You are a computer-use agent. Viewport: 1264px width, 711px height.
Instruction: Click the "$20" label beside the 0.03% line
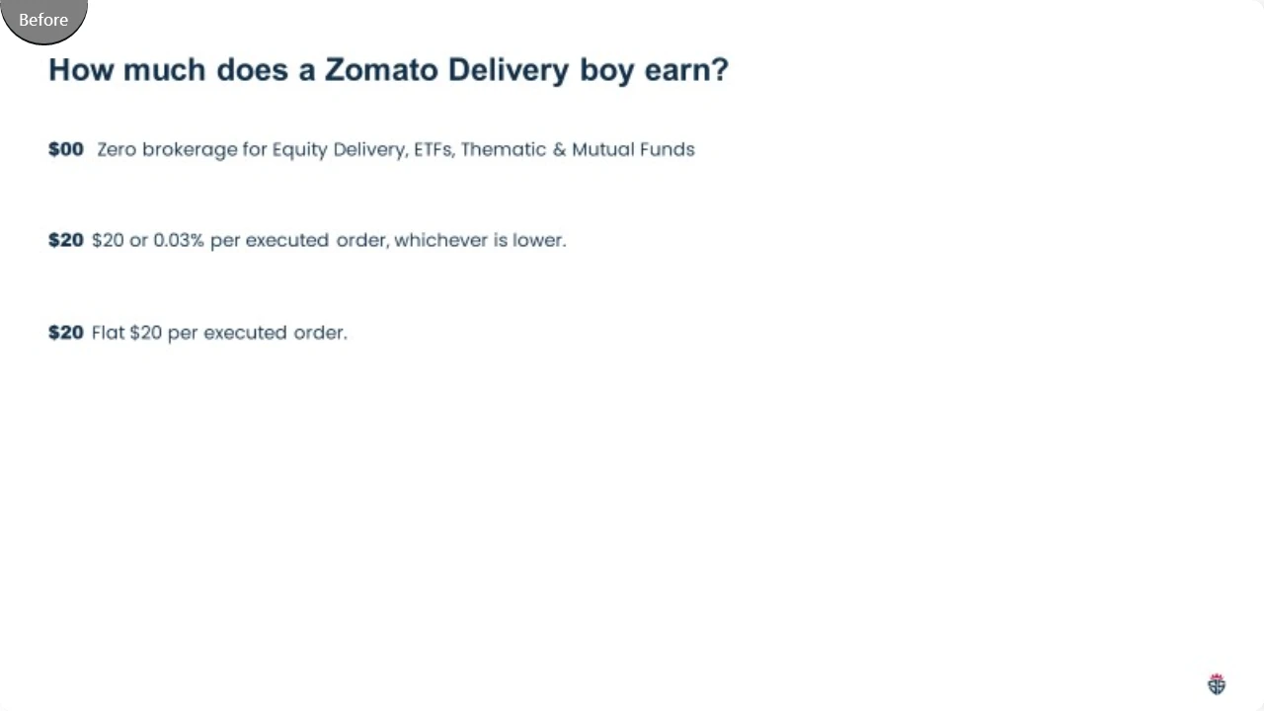click(66, 240)
